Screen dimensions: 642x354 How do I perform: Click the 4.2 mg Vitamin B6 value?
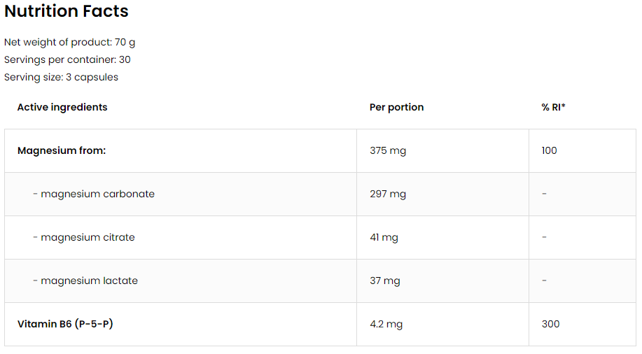(x=386, y=324)
